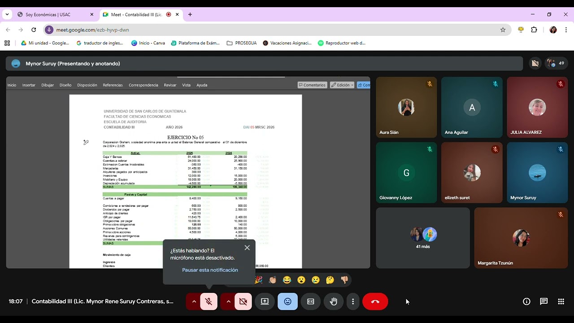Select Ana Aguilar's participant tile
Screen dimensions: 574x323
(472, 107)
